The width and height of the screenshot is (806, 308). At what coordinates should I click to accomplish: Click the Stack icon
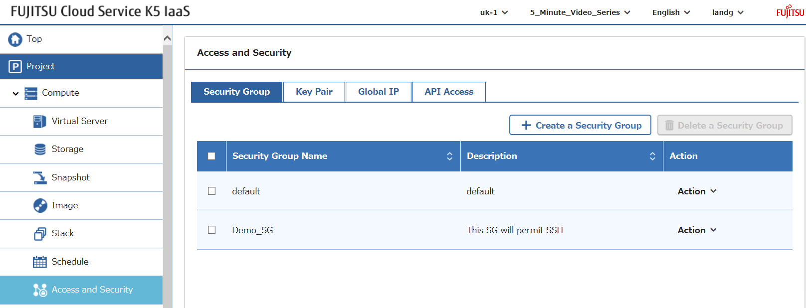[40, 234]
